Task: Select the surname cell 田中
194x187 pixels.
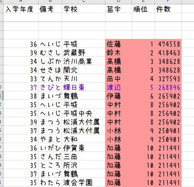Action: click(x=118, y=78)
